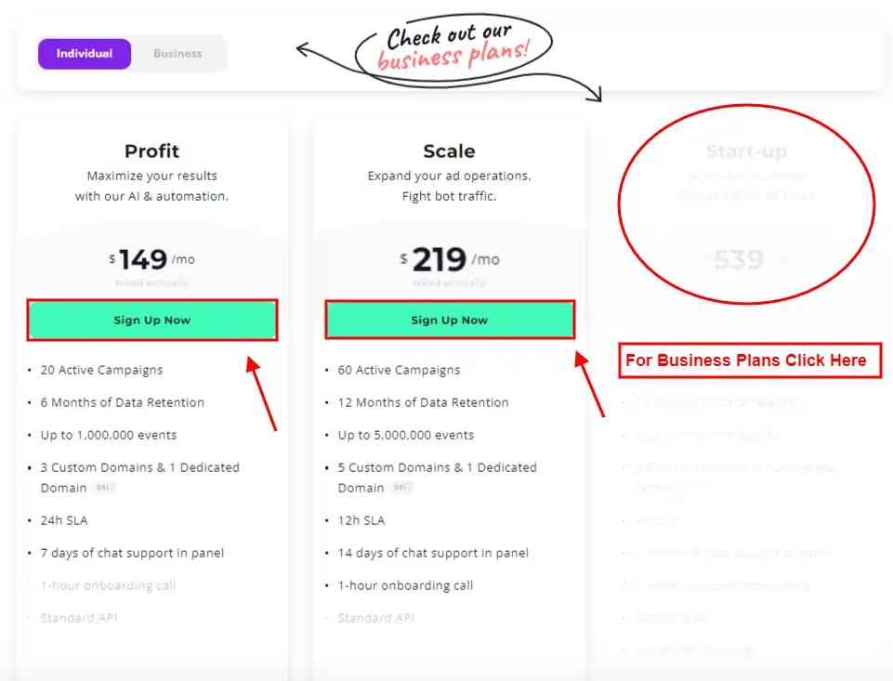Click the SSL badge in Scale plan
The height and width of the screenshot is (681, 893).
tap(401, 488)
